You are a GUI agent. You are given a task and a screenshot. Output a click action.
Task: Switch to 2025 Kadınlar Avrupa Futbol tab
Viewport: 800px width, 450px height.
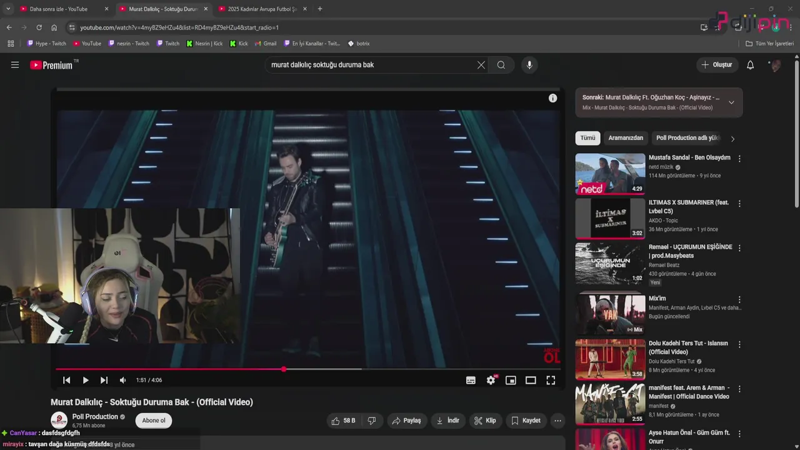click(x=262, y=9)
